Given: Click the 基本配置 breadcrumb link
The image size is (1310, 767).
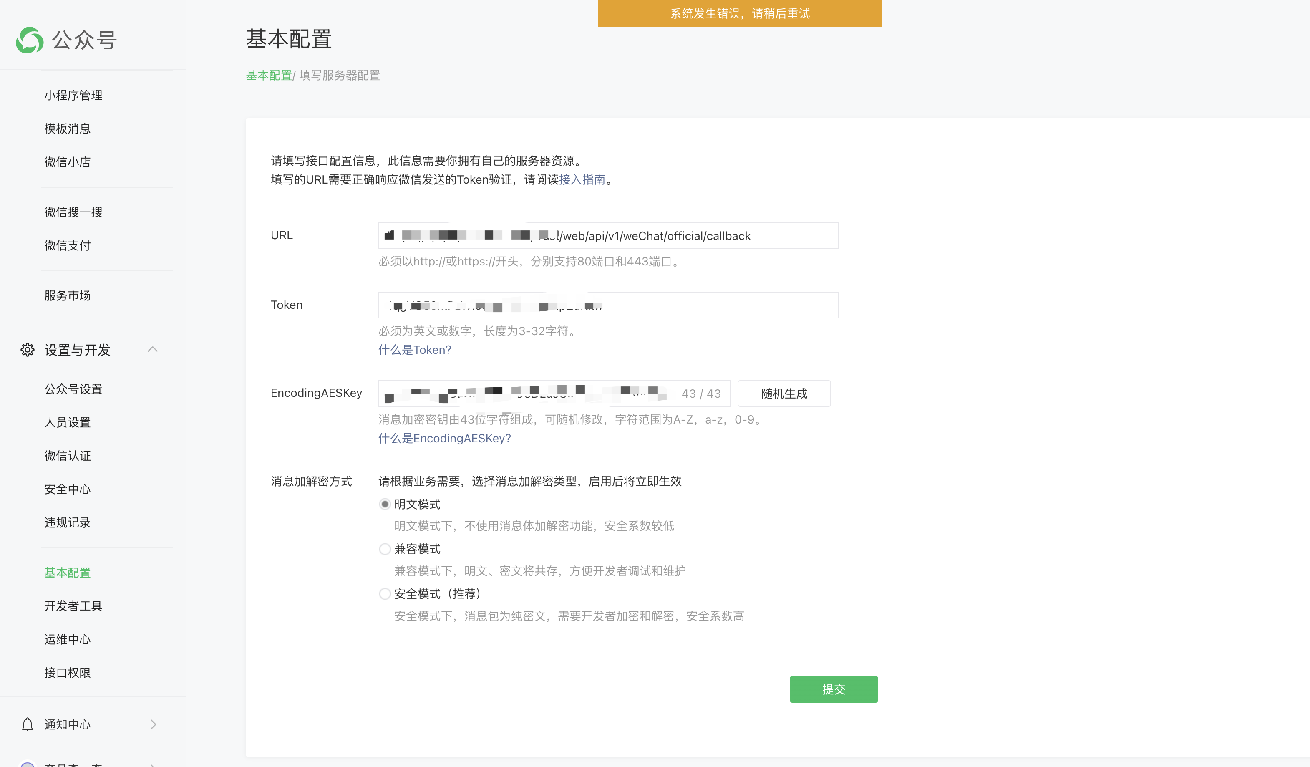Looking at the screenshot, I should click(269, 76).
